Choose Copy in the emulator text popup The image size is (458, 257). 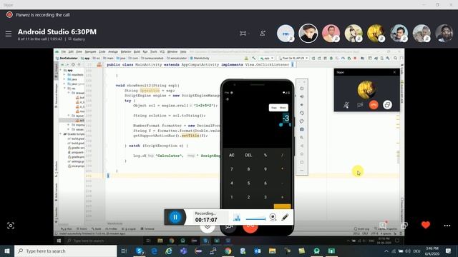(274, 108)
